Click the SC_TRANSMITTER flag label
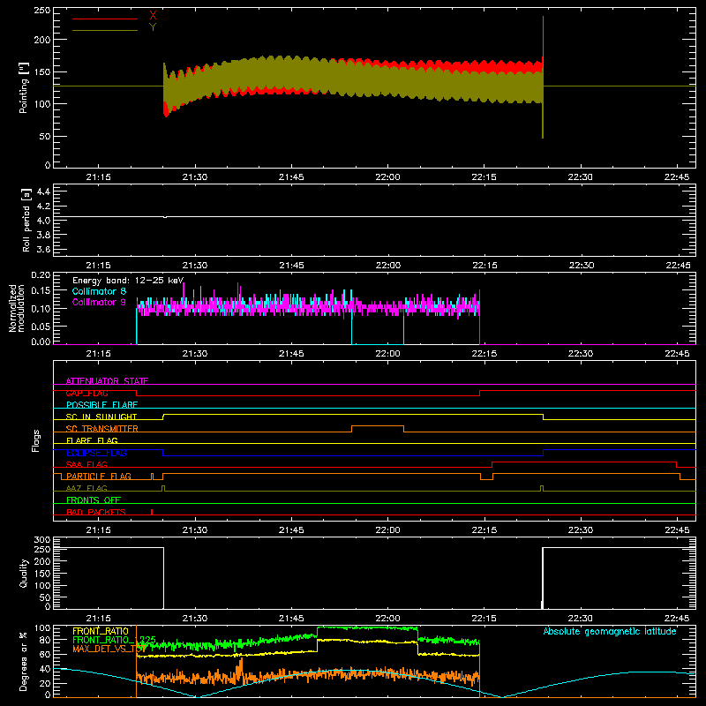The image size is (706, 706). 102,429
